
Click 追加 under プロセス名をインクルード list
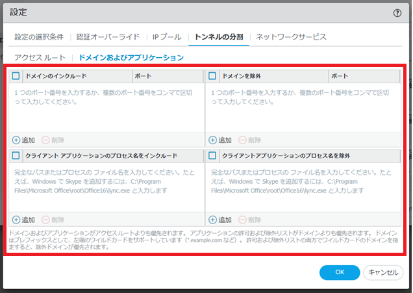(17, 220)
